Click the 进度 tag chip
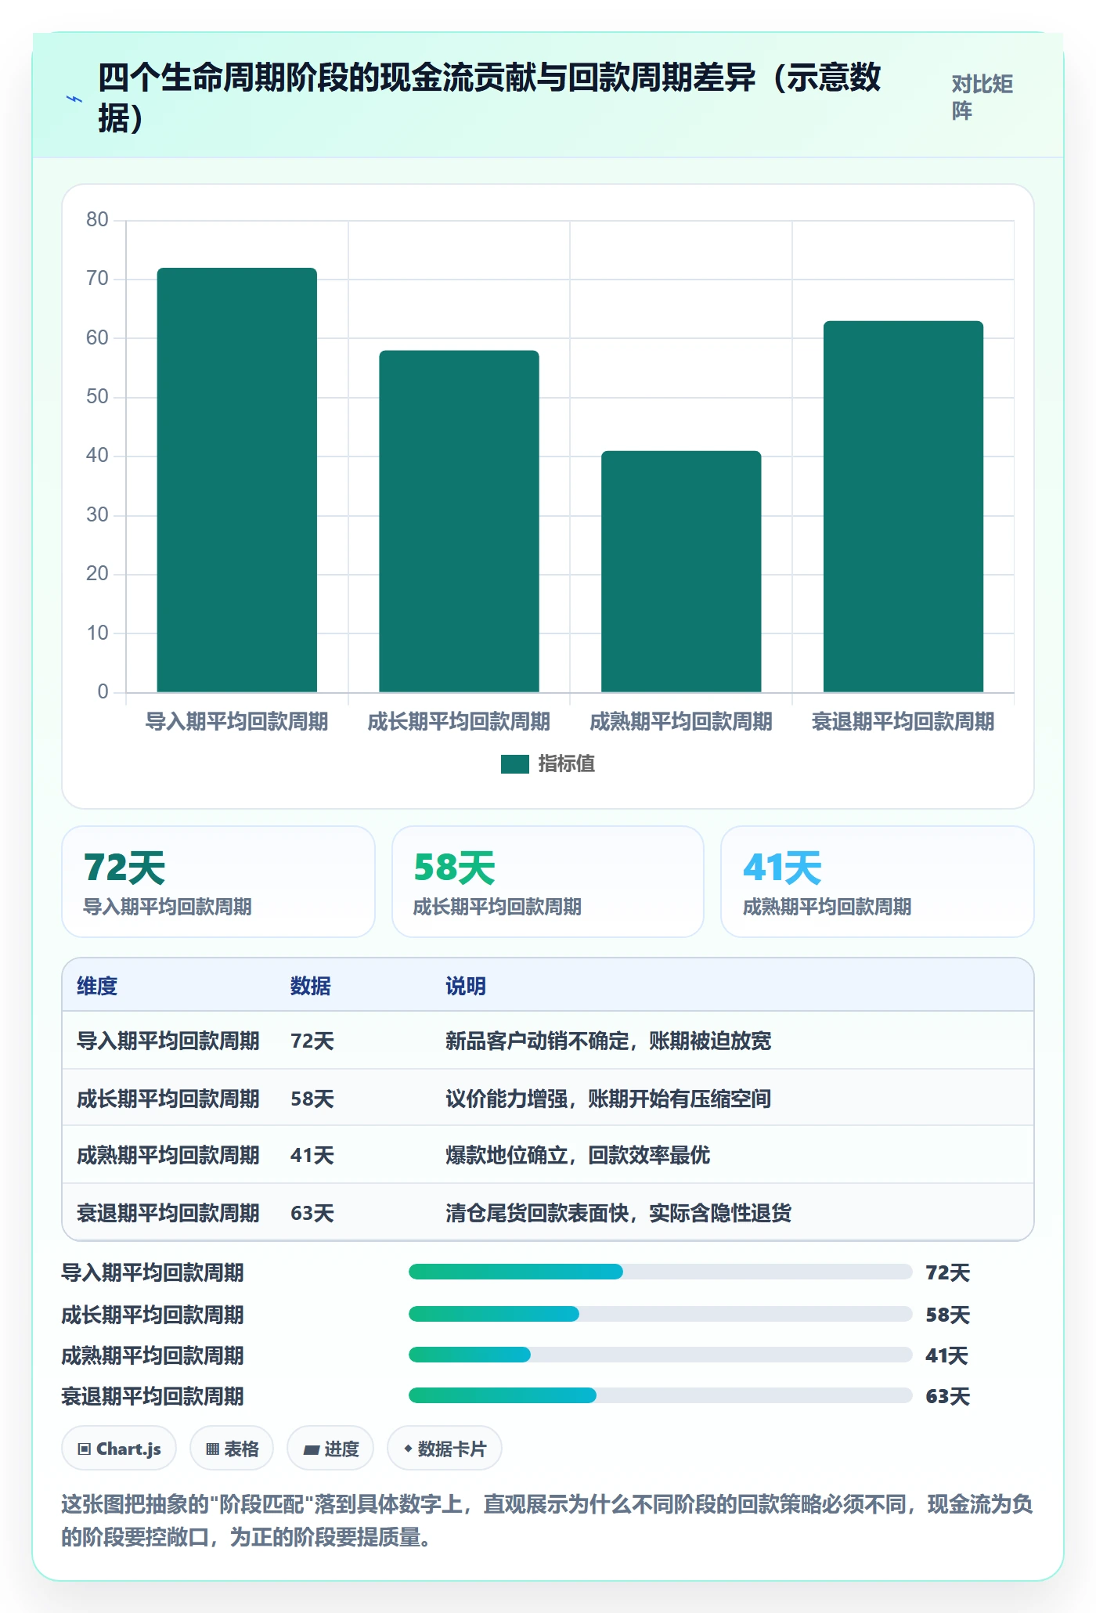This screenshot has width=1096, height=1613. point(330,1449)
